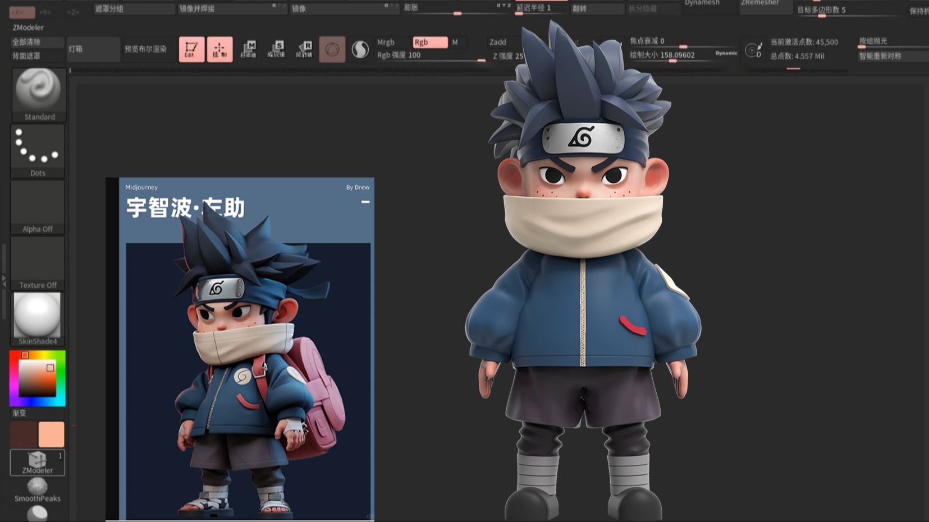Select the dark brown secondary color swatch
The width and height of the screenshot is (929, 522).
tap(23, 435)
